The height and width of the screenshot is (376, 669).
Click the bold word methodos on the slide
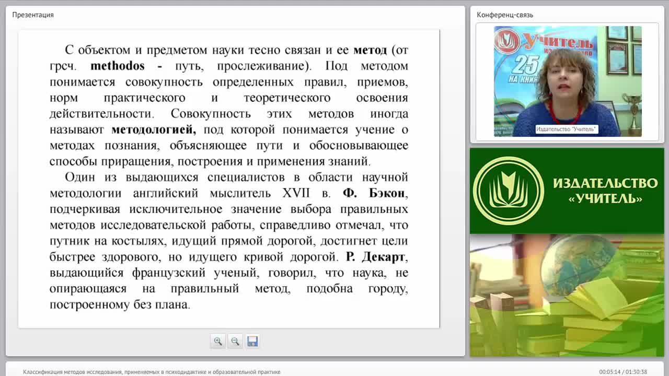coord(118,66)
